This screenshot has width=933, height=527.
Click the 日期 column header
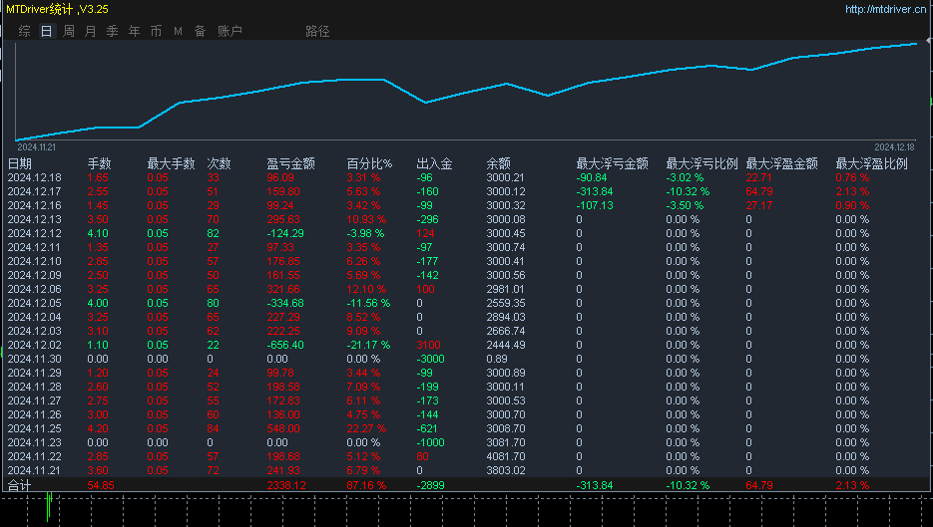20,163
